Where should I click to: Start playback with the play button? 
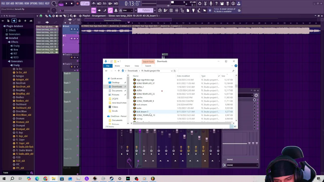pos(66,4)
